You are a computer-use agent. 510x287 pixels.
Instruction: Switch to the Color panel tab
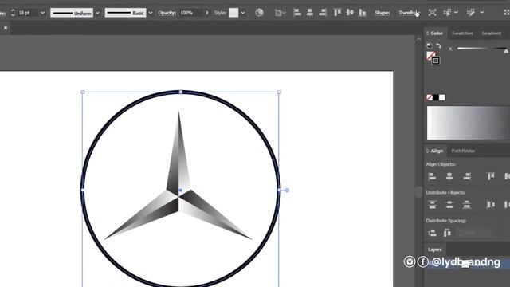[x=437, y=33]
